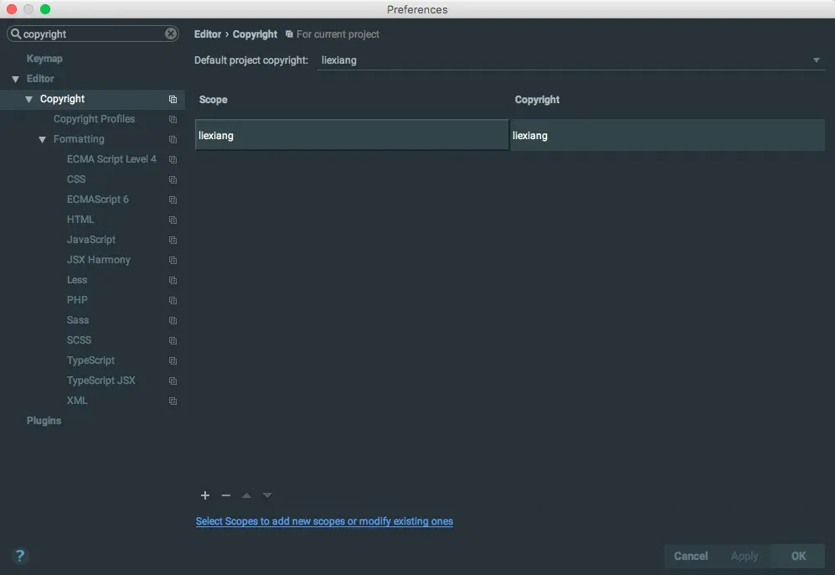The image size is (835, 575).
Task: Click the green zoom window button
Action: pyautogui.click(x=45, y=9)
